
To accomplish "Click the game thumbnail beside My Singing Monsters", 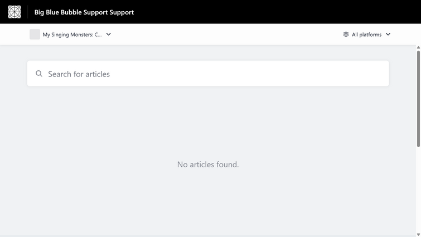I will tap(35, 35).
